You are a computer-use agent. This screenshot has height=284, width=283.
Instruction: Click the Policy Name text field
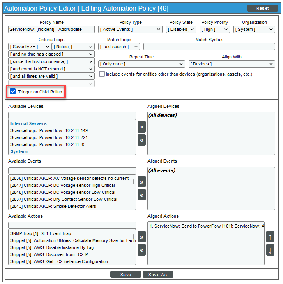tap(51, 29)
